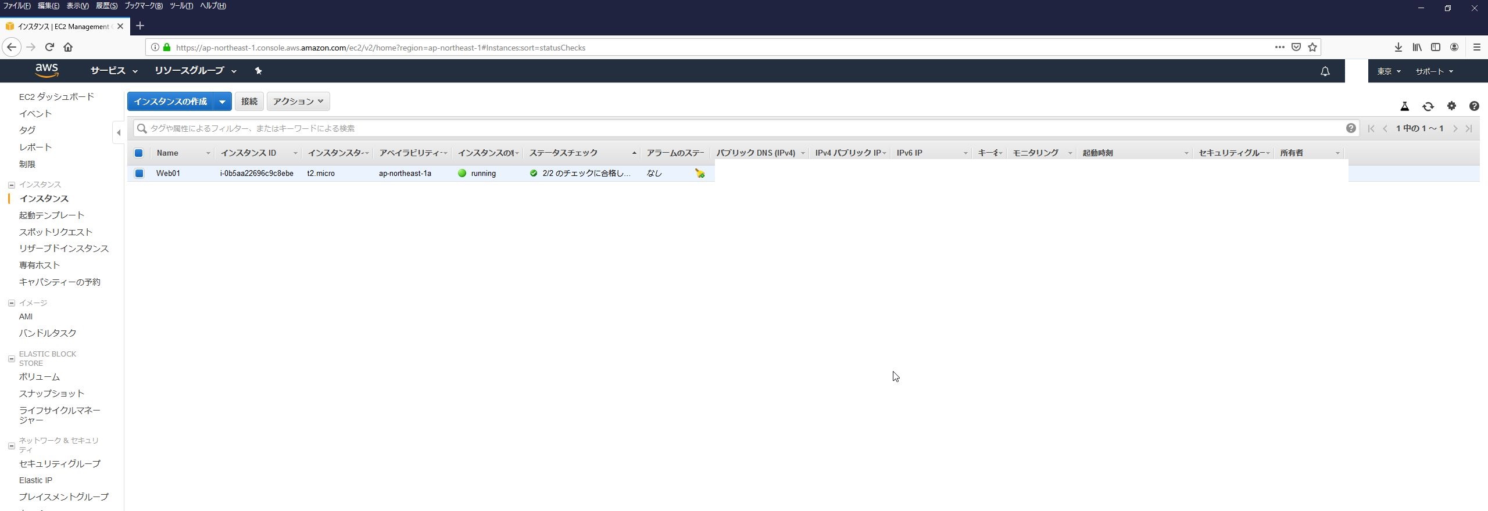1488x511 pixels.
Task: Toggle the select-all checkbox in table header
Action: coord(138,153)
